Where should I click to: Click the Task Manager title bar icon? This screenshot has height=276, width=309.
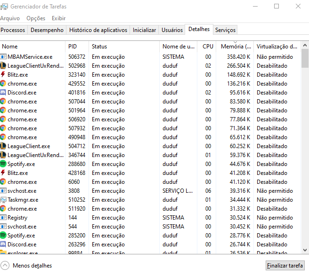(x=4, y=7)
